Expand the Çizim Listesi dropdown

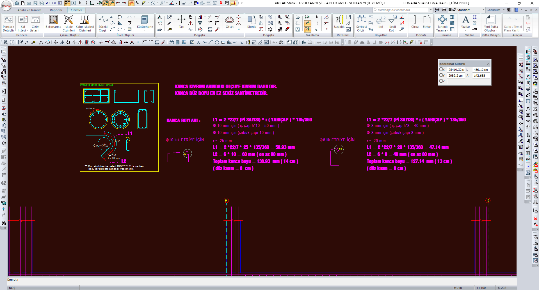[x=40, y=30]
